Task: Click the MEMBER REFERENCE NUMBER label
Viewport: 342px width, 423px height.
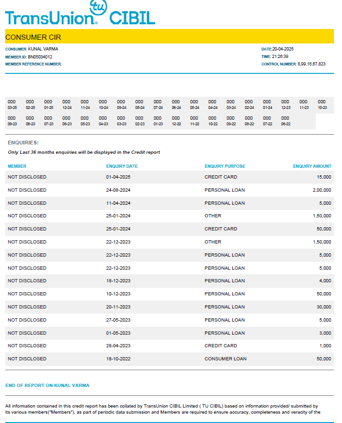Action: tap(34, 64)
